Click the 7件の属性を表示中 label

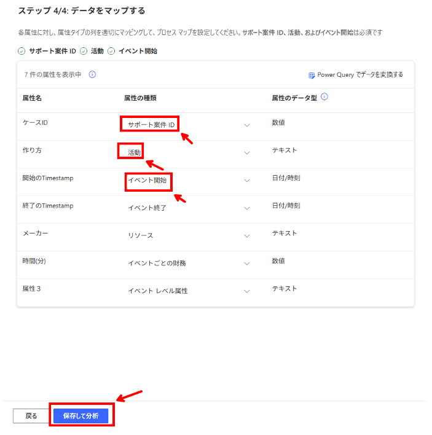[x=53, y=74]
